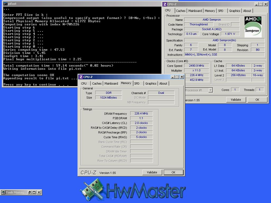271x203 pixels.
Task: Open the Processor #1 selection dropdown
Action: 210,90
